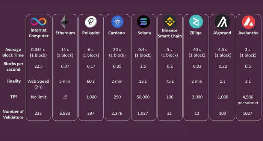The image size is (263, 141).
Task: Click the red Avalanche logo
Action: [x=248, y=22]
